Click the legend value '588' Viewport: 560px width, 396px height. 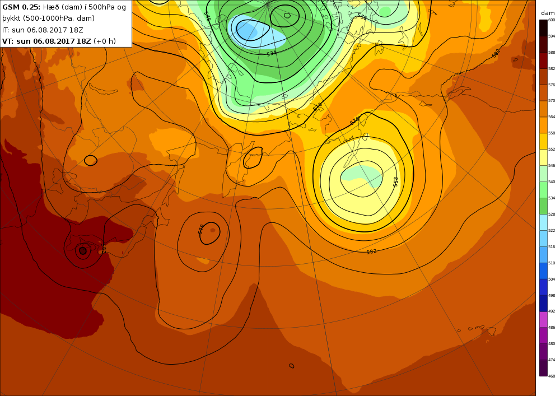(x=552, y=53)
